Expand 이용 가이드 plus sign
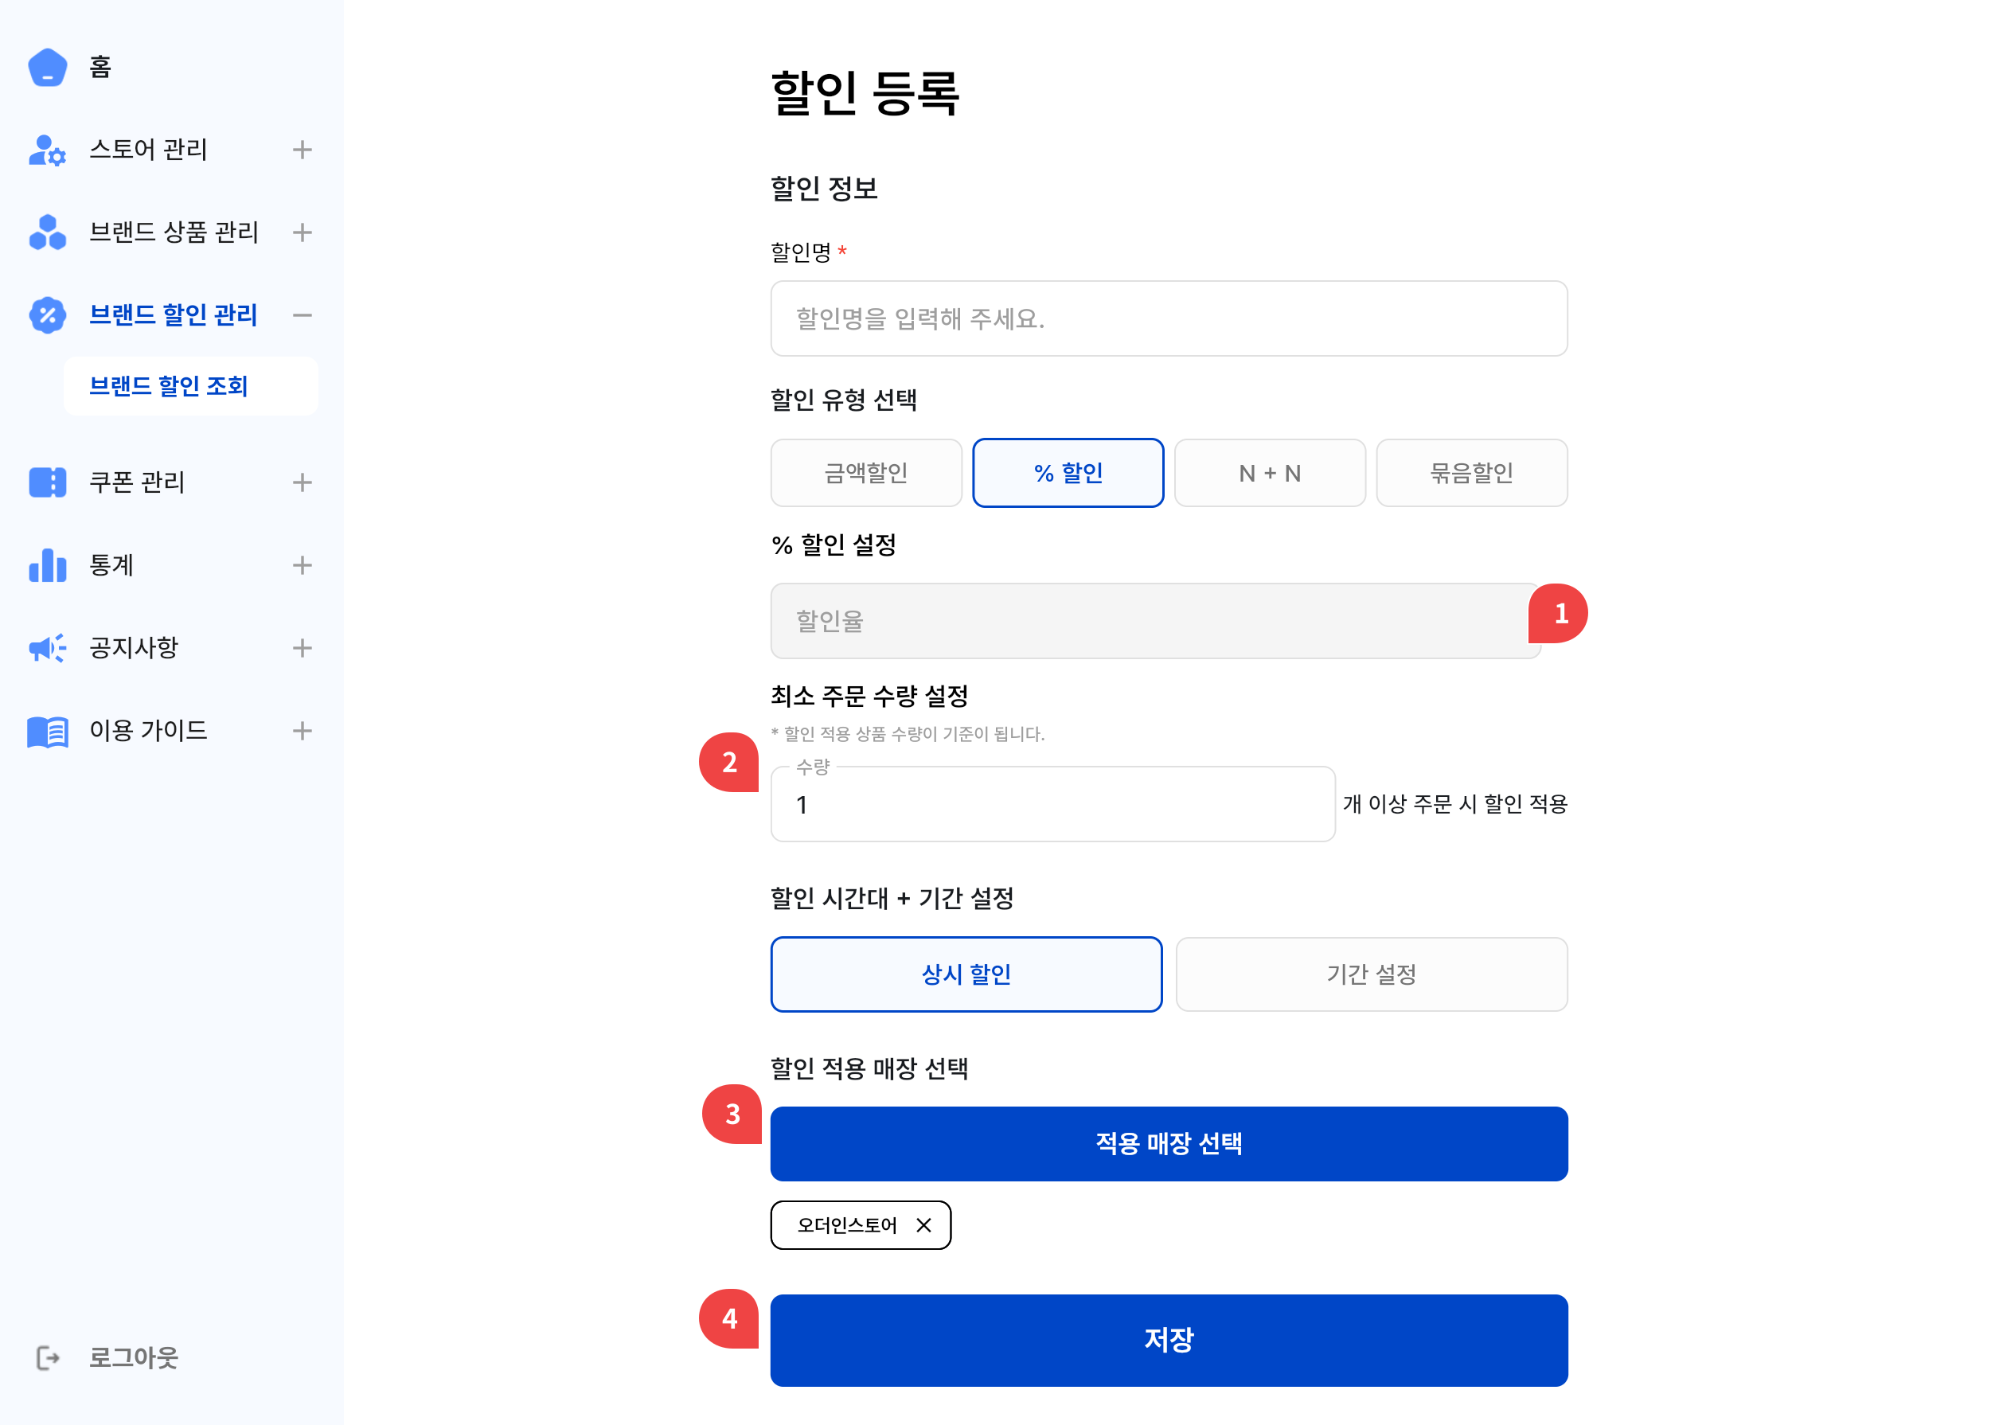The width and height of the screenshot is (1995, 1425). 303,731
